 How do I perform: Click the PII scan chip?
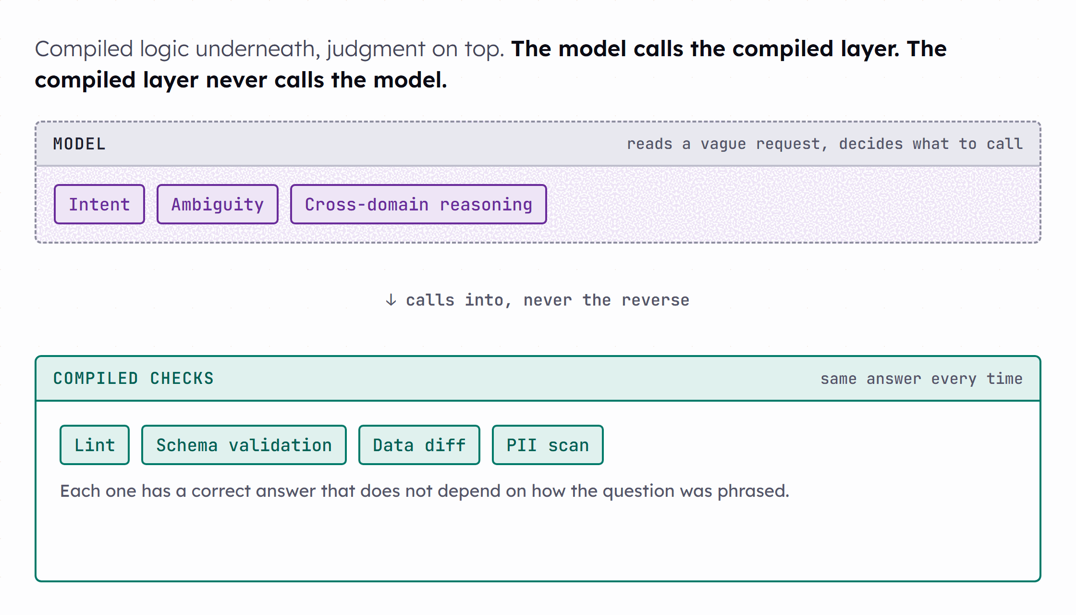tap(548, 445)
